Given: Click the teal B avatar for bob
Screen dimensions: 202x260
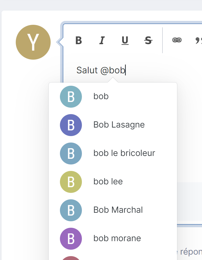Looking at the screenshot, I should [71, 97].
